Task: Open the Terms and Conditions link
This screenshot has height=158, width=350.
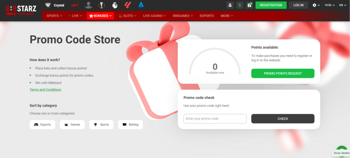Action: (x=45, y=90)
